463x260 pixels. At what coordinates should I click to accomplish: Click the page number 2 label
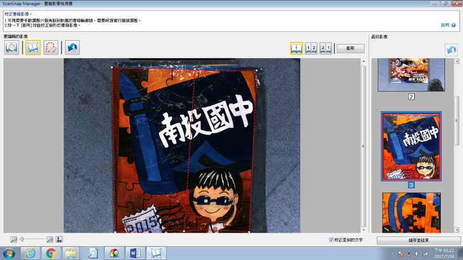(x=411, y=97)
